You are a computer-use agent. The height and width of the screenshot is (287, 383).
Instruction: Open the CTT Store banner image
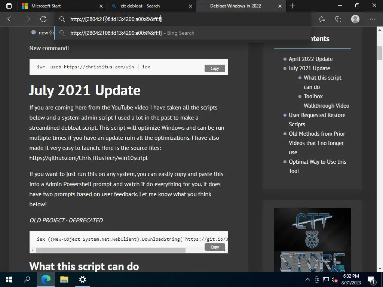point(312,240)
